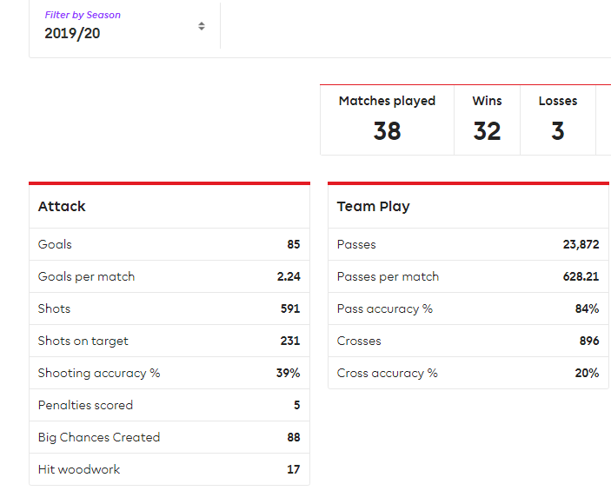Select the Passes row in Team Play
This screenshot has height=504, width=611.
(468, 245)
